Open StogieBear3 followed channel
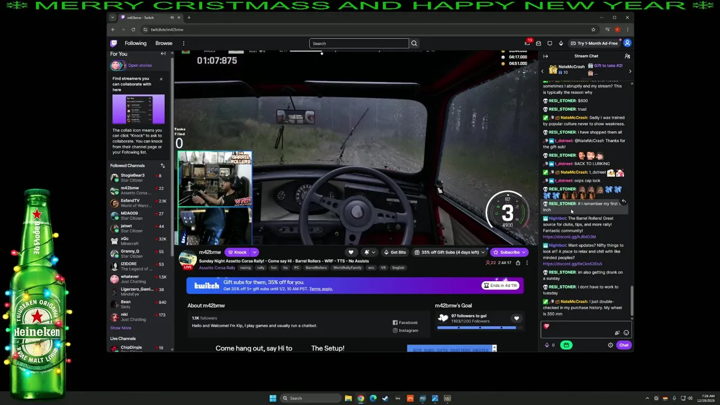Image resolution: width=720 pixels, height=405 pixels. pyautogui.click(x=138, y=178)
